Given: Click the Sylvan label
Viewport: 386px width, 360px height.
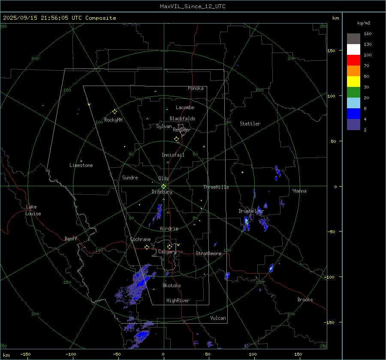Looking at the screenshot, I should click(164, 126).
